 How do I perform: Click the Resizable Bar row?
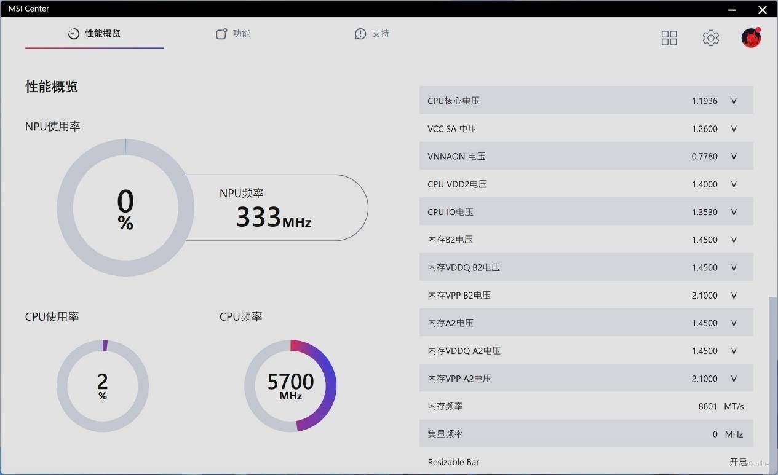585,461
